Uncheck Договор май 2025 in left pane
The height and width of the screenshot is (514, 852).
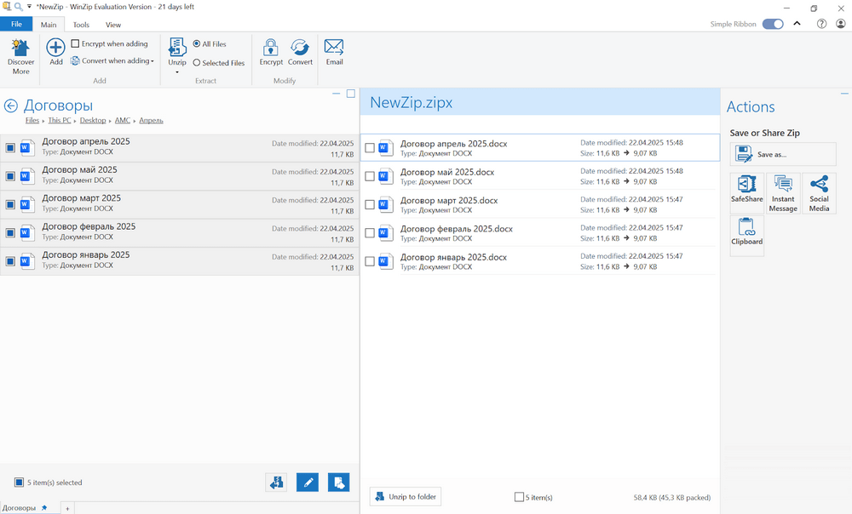tap(10, 176)
